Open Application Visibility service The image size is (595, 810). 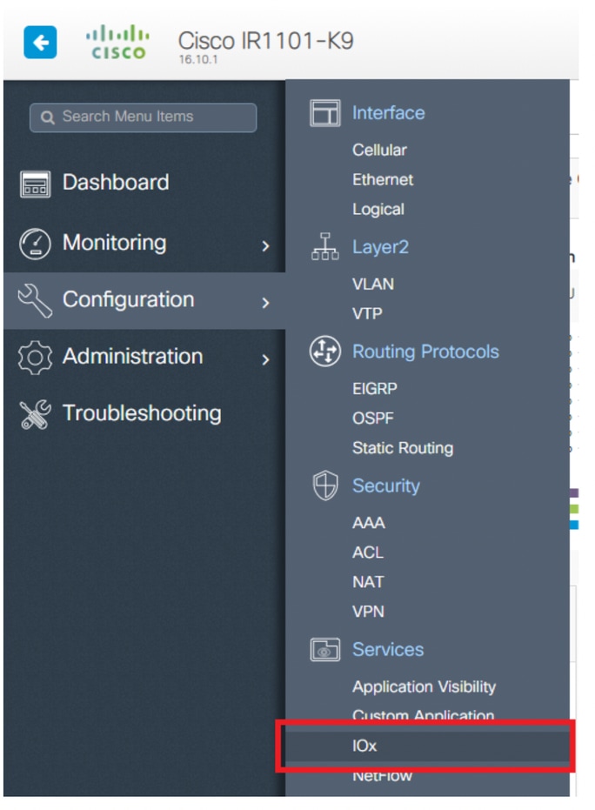(x=424, y=686)
